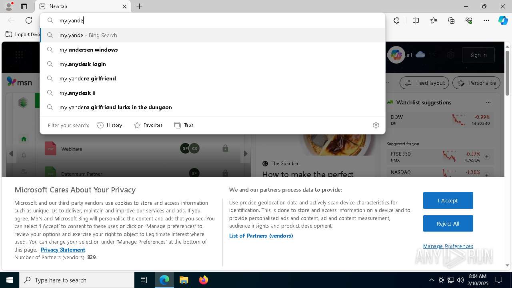Click the Import favorites bookmark item
Viewport: 512px width, 288px height.
(22, 34)
